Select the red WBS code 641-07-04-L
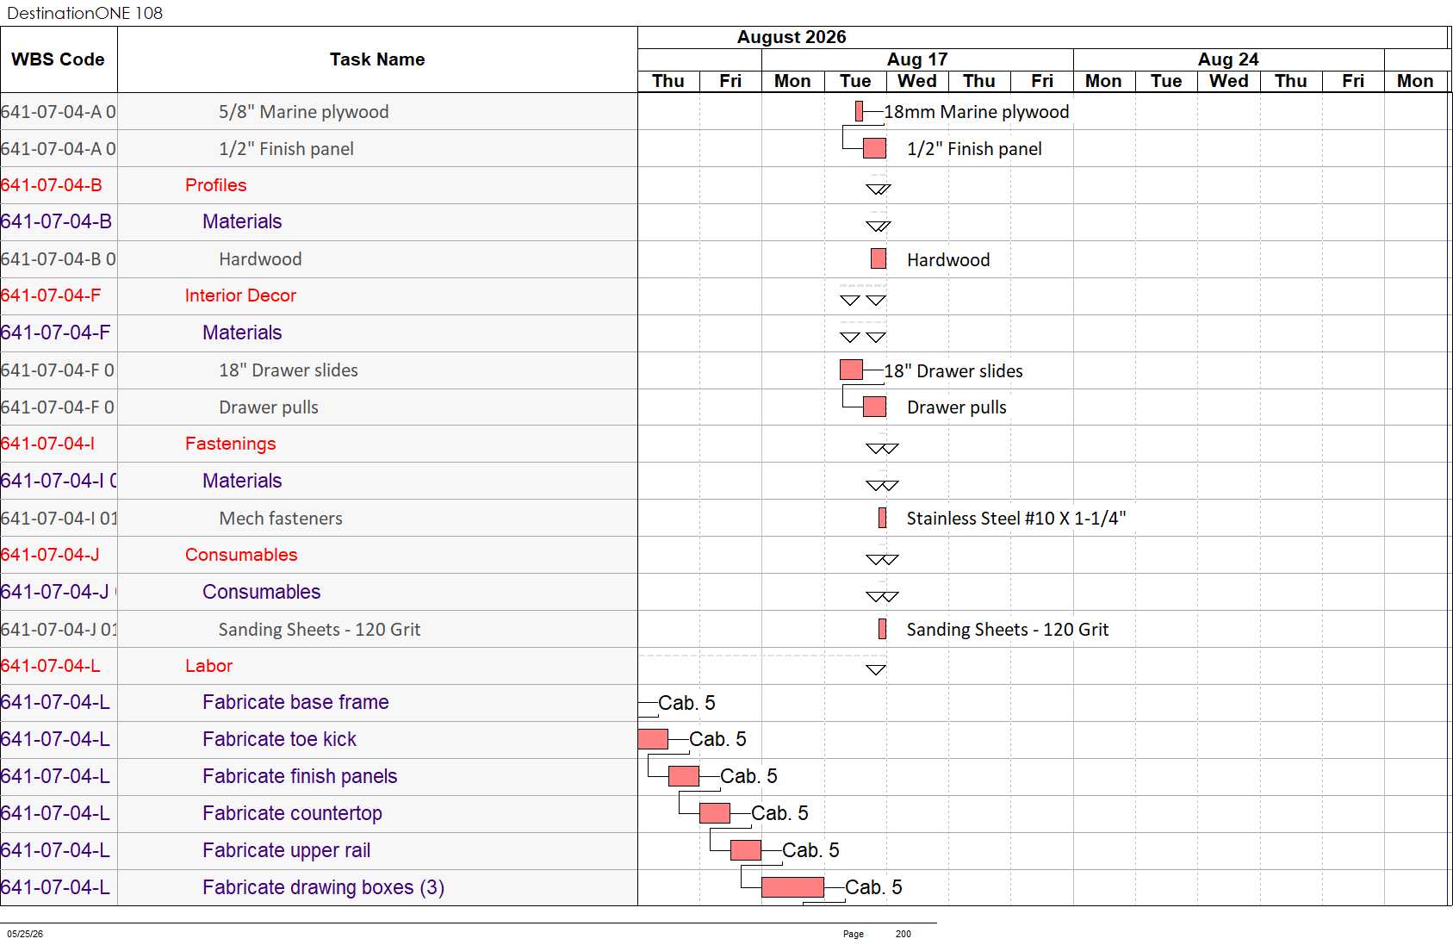Screen dimensions: 1453x945 click(51, 666)
